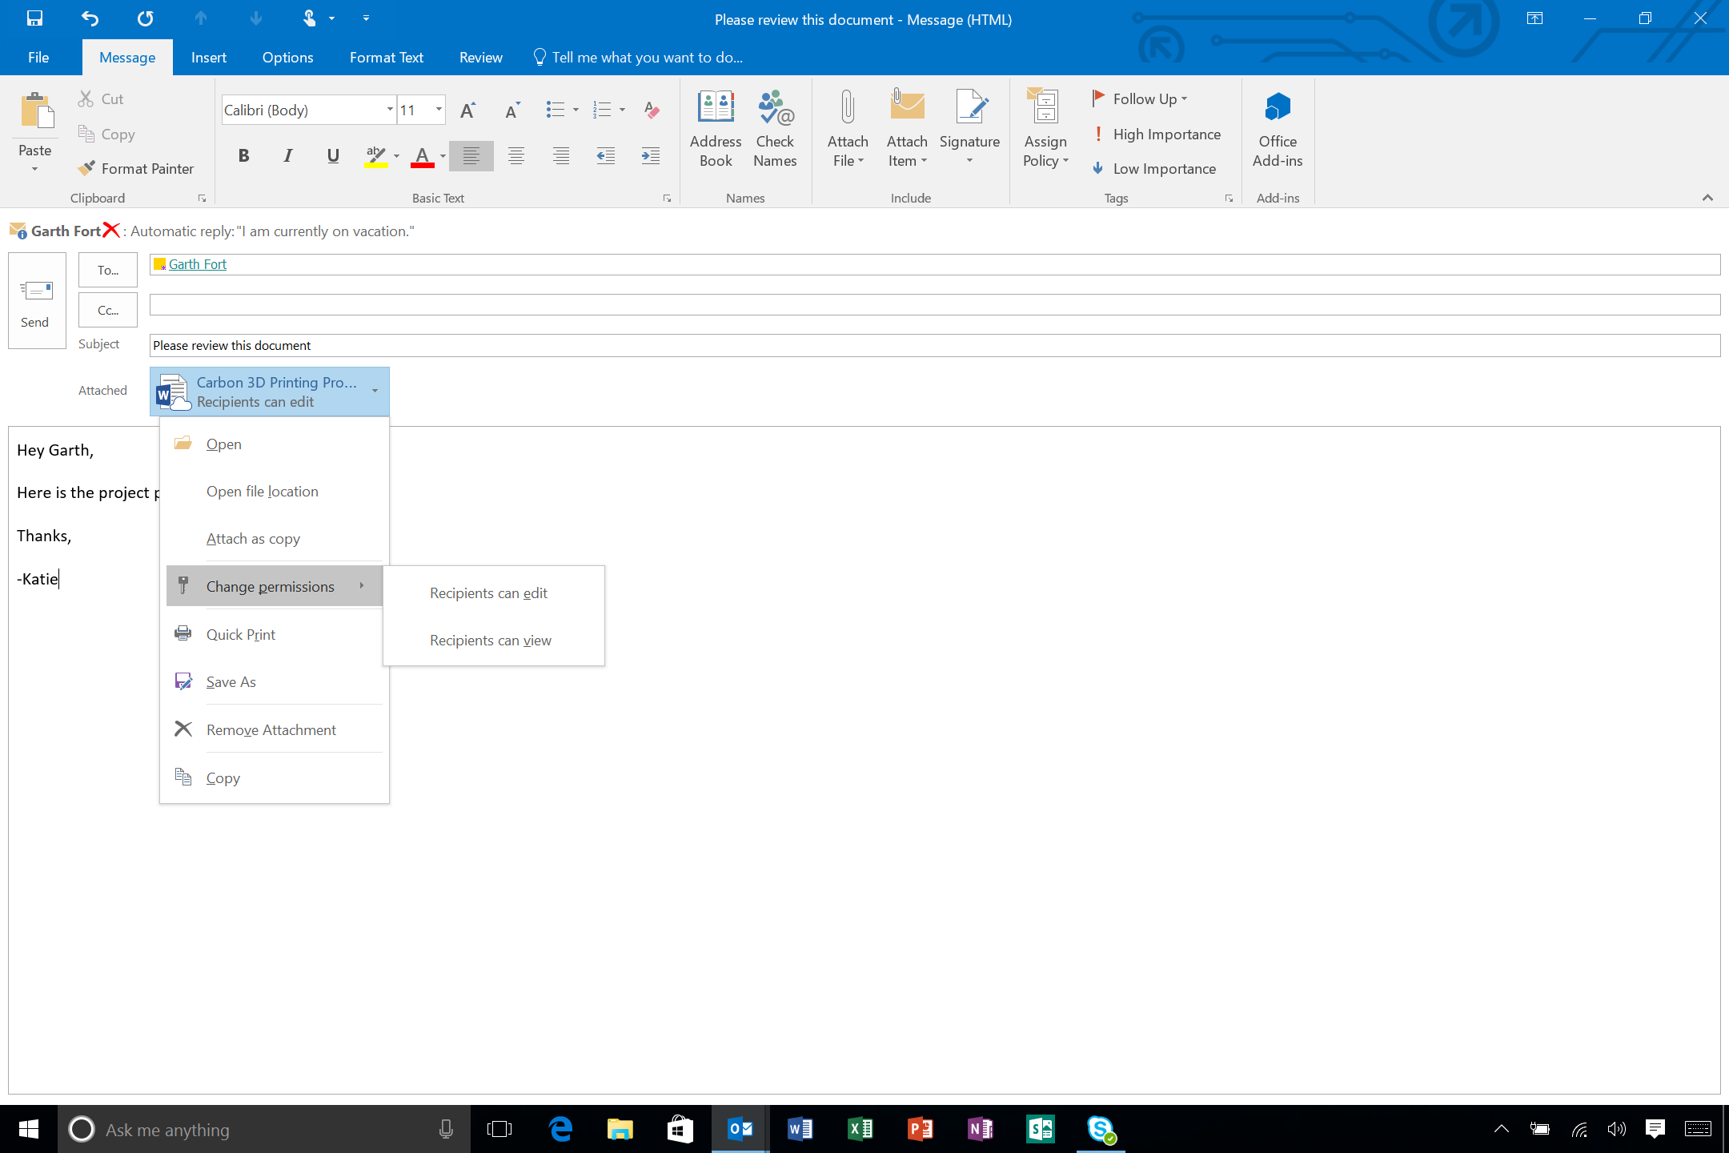Image resolution: width=1729 pixels, height=1153 pixels.
Task: Set attachment to Recipients can view
Action: coord(490,640)
